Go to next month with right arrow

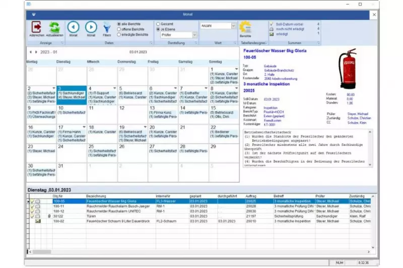tap(91, 27)
